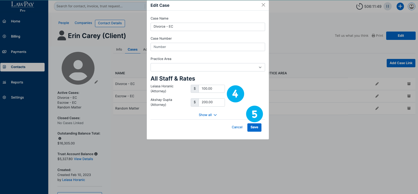418x194 pixels.
Task: Click the timer clock icon
Action: coord(359,6)
